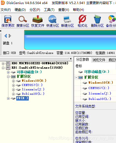Image resolution: width=116 pixels, height=143 pixels.
Task: Open the 搜索分区 (Search partition) tool
Action: click(23, 21)
